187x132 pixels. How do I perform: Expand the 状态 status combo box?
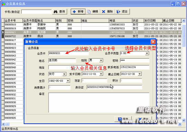point(64,74)
